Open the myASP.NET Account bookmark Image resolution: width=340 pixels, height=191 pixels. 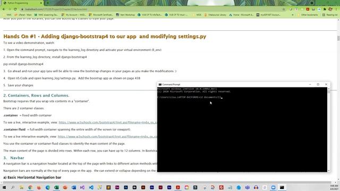click(x=268, y=15)
